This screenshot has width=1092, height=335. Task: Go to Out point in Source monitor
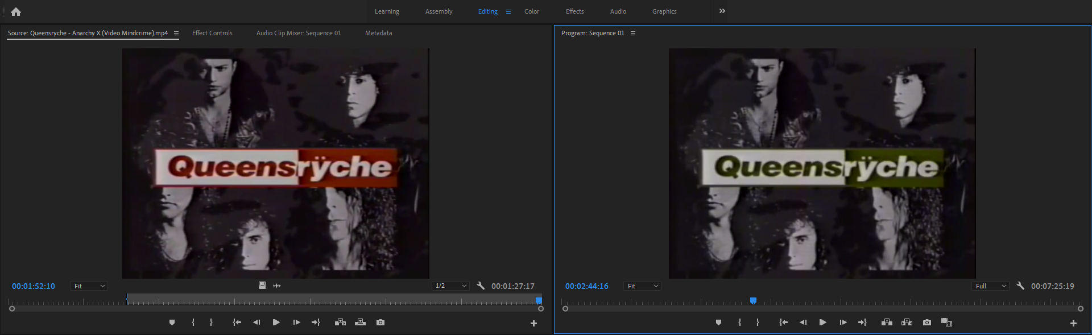(x=316, y=322)
